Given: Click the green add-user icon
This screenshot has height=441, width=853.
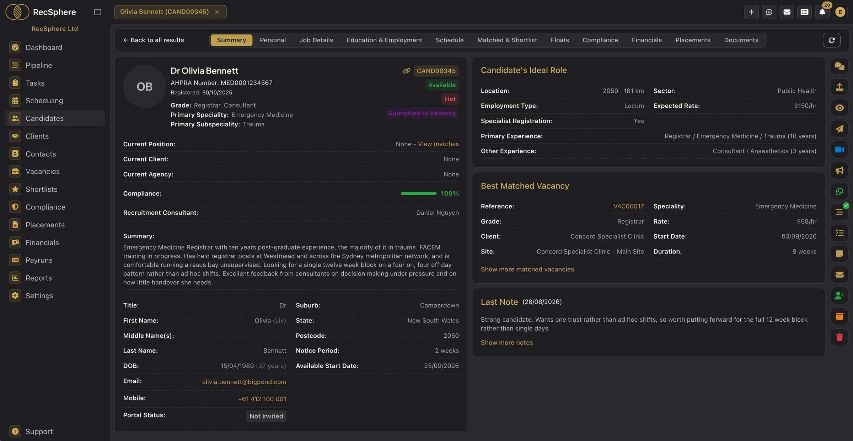Looking at the screenshot, I should coord(839,295).
